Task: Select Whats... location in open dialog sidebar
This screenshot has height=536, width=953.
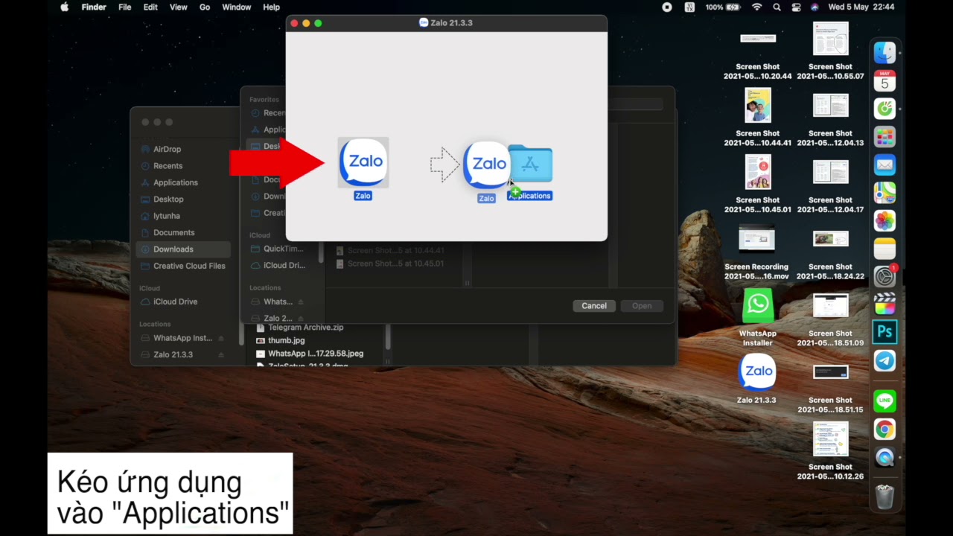Action: (x=278, y=301)
